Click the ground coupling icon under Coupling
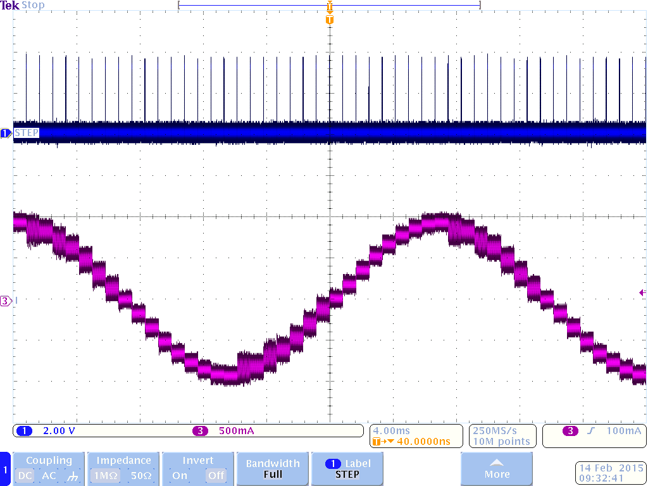Viewport: 648px width, 486px height. (x=72, y=475)
